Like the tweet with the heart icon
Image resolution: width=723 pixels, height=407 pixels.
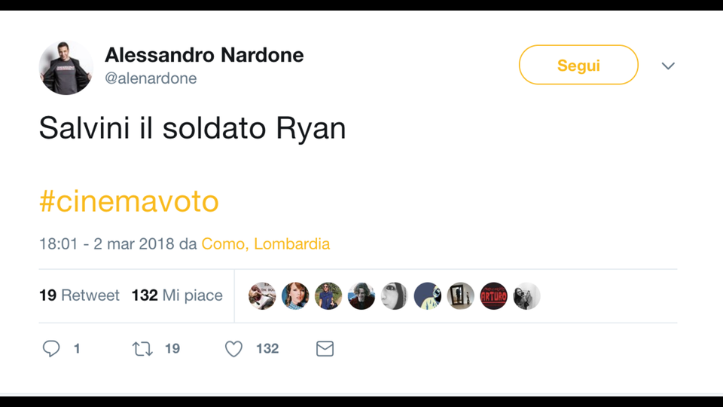[234, 348]
